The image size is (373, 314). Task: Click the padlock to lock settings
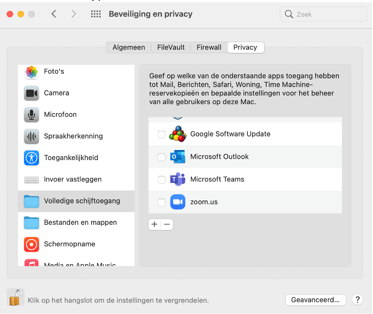(x=15, y=297)
